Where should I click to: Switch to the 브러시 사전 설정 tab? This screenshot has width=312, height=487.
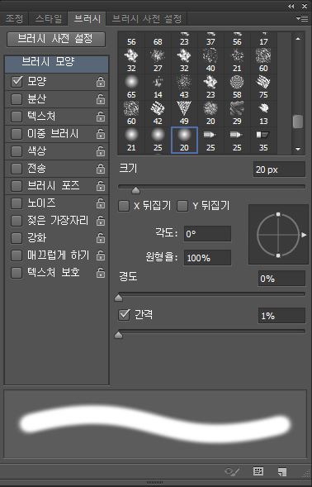click(x=147, y=19)
